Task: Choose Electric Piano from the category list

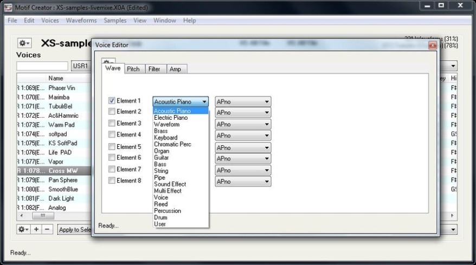Action: [181, 118]
